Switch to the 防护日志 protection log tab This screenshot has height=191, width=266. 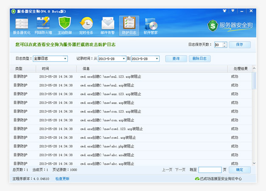point(129,25)
